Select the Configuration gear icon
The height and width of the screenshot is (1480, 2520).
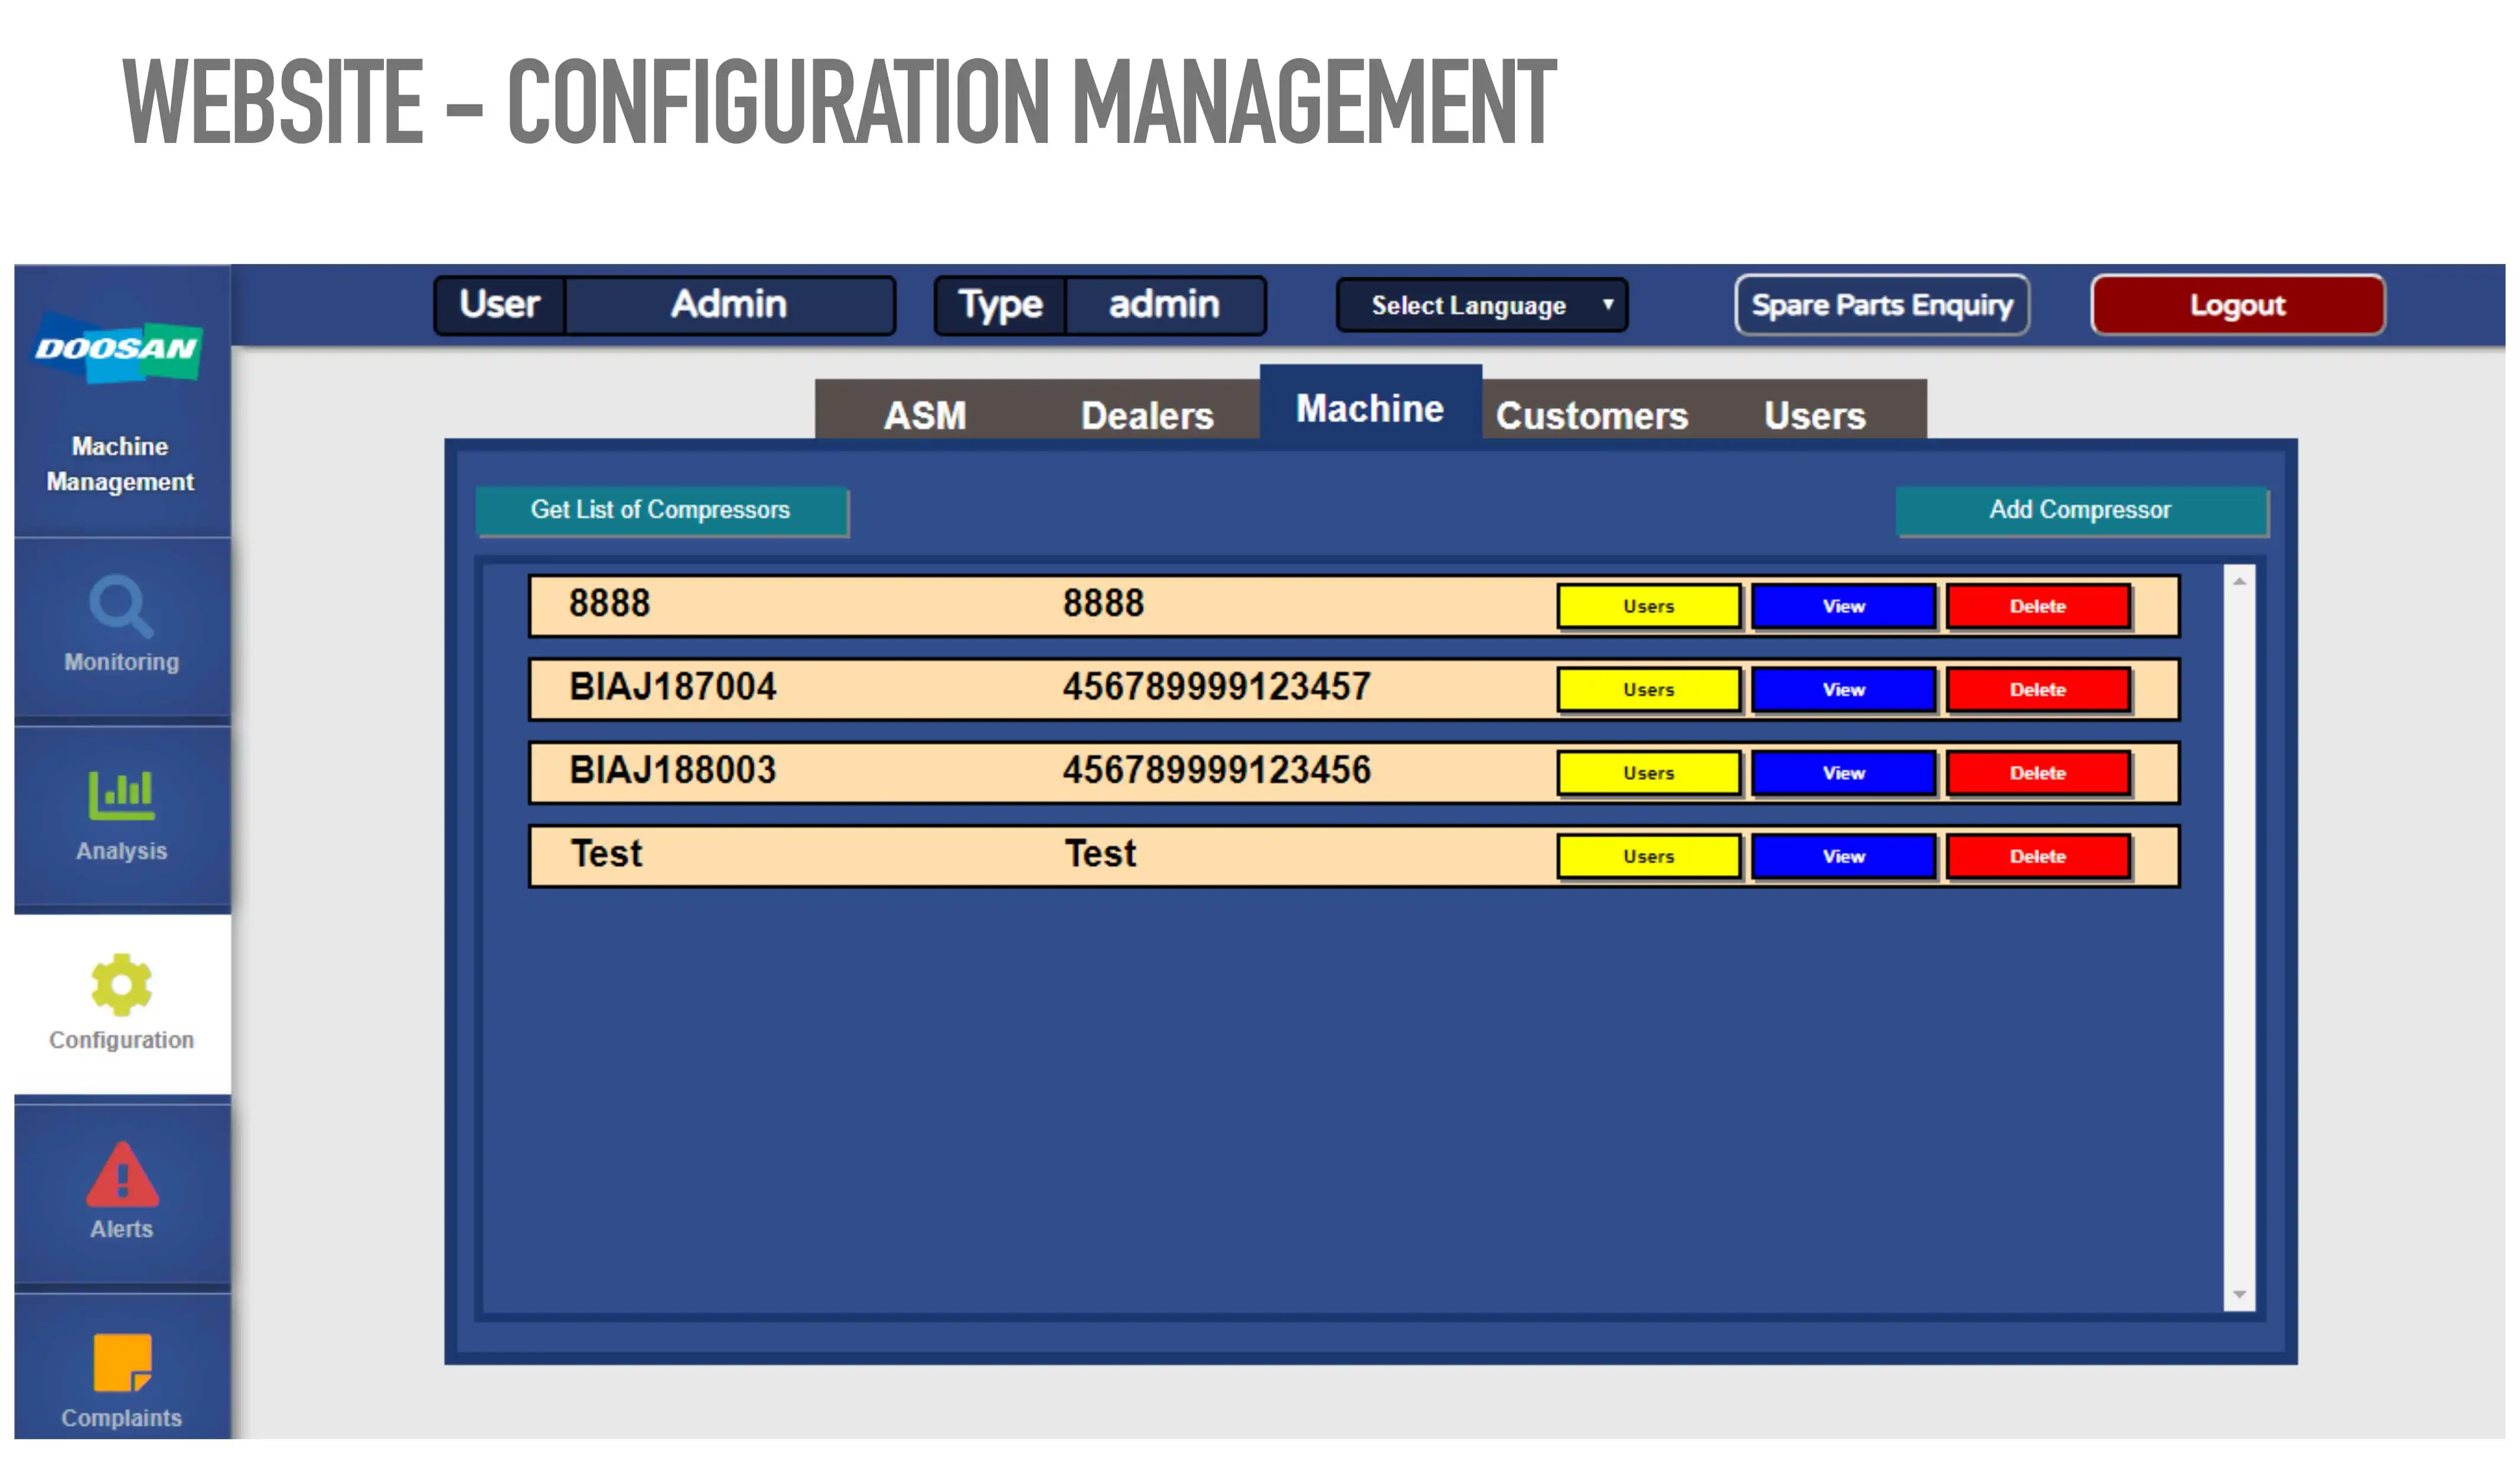[x=121, y=985]
